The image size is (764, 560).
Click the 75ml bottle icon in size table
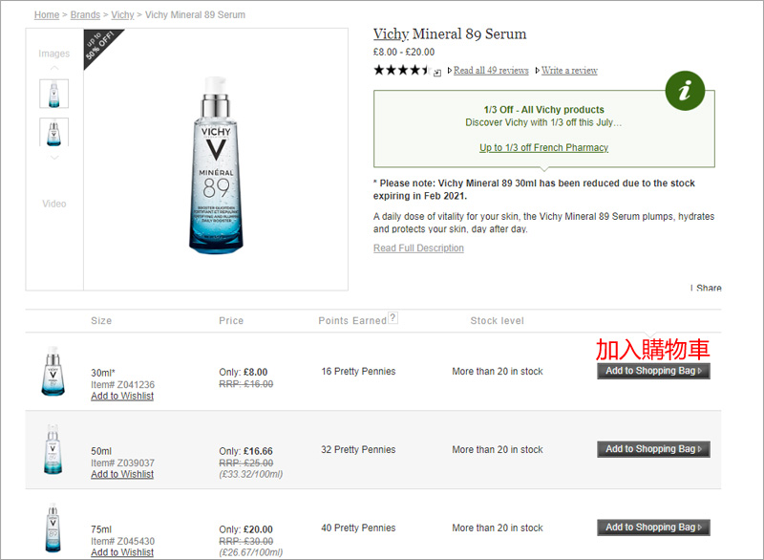tap(53, 528)
